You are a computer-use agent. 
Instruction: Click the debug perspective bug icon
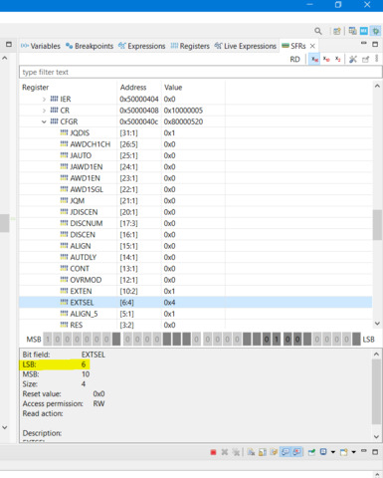point(376,31)
